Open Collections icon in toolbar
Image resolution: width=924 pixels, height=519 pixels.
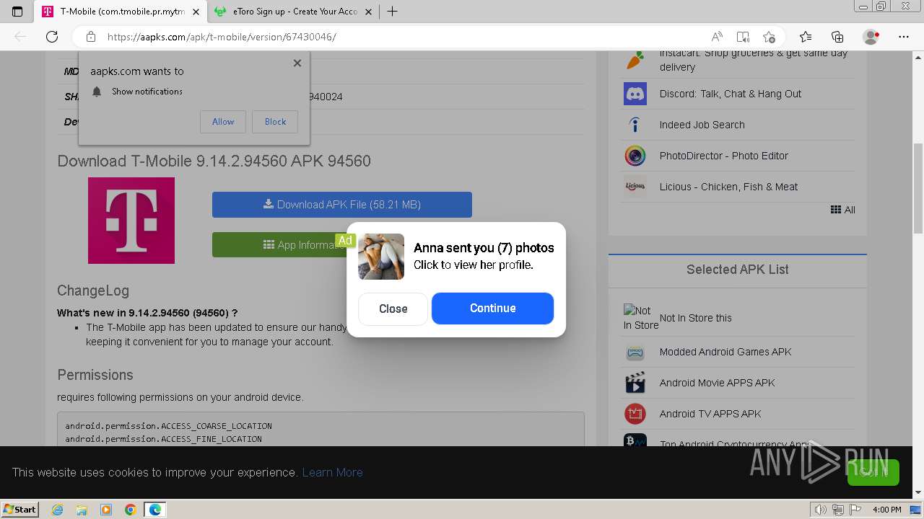837,37
